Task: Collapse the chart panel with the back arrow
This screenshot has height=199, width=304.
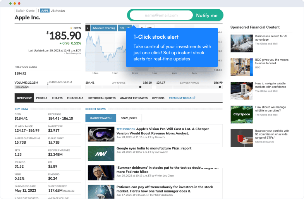Action: (x=88, y=28)
